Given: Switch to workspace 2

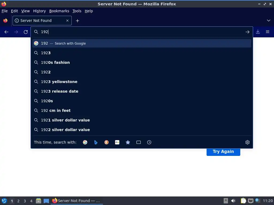Looking at the screenshot, I should click(18, 201).
